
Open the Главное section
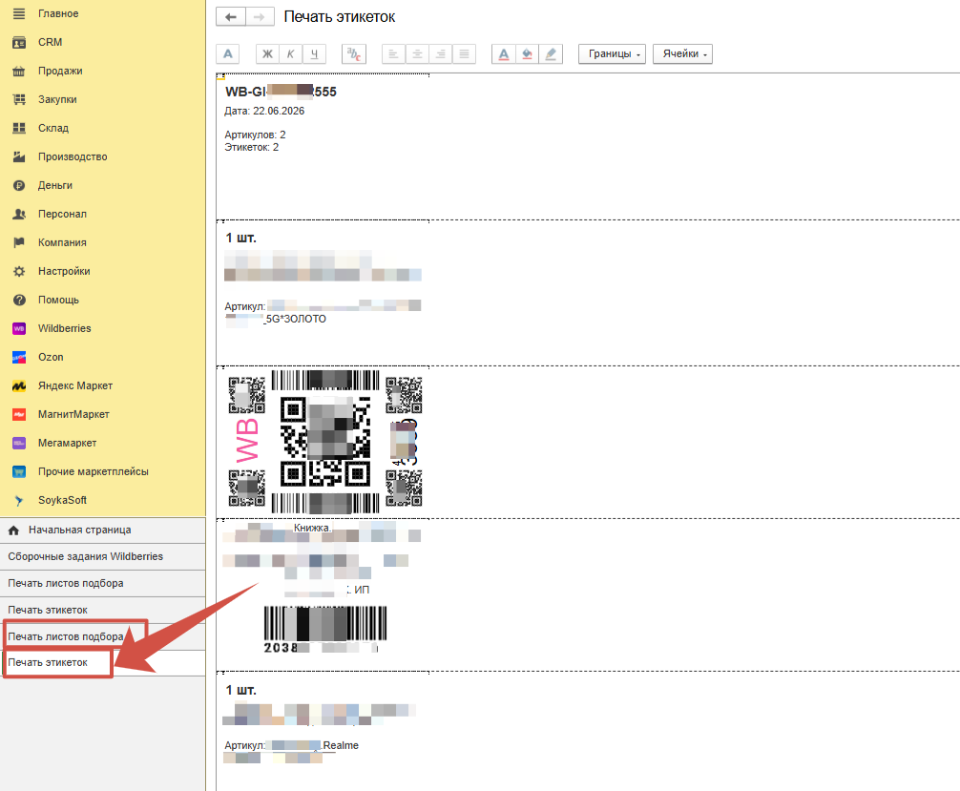point(103,13)
